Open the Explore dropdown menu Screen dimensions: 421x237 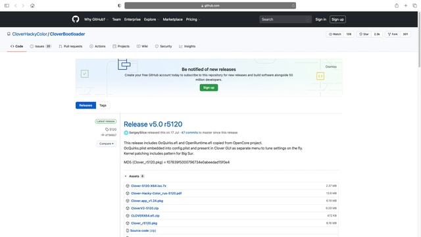point(151,19)
